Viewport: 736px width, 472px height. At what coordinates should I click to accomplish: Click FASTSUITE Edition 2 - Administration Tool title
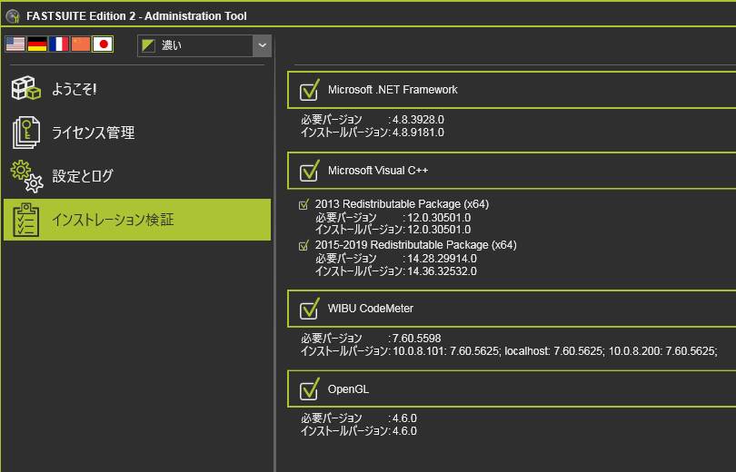click(x=136, y=16)
